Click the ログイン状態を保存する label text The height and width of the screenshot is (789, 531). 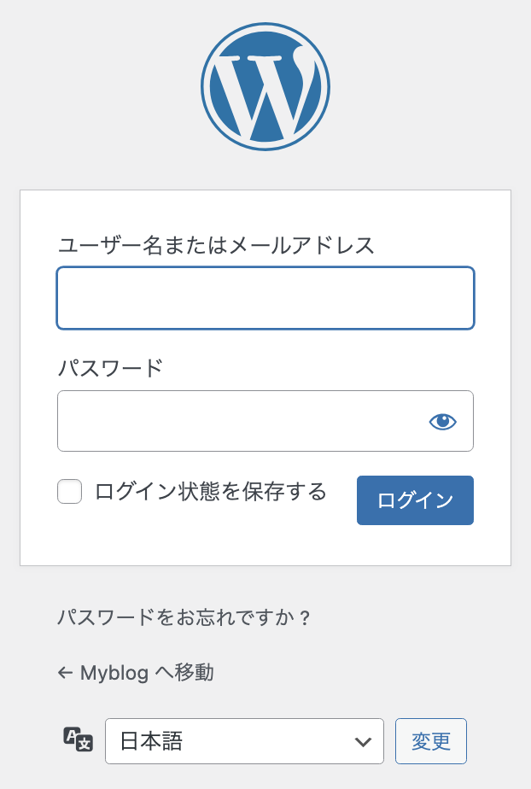click(x=210, y=492)
